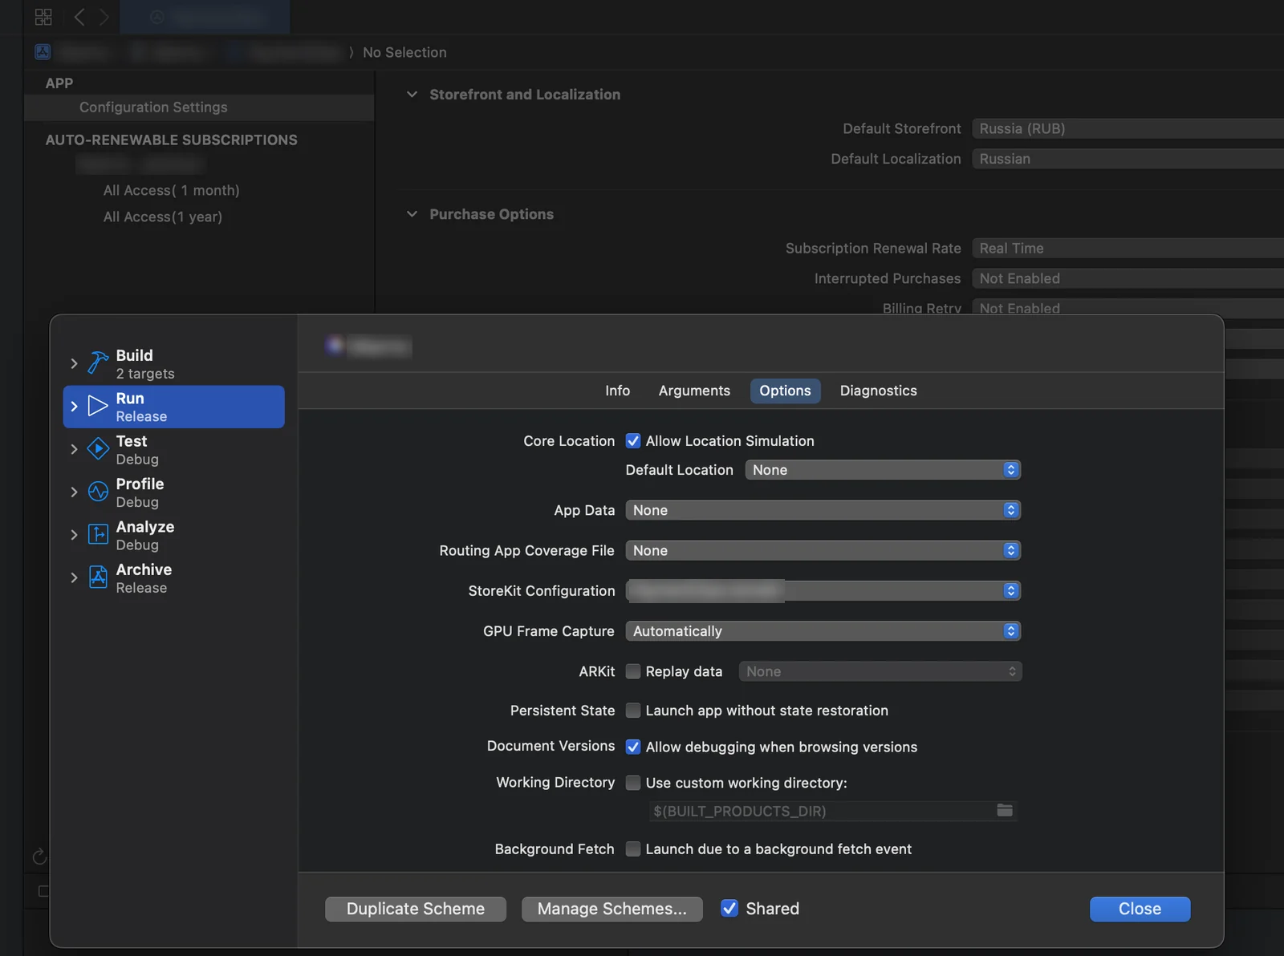
Task: Switch to the Info tab
Action: tap(618, 391)
